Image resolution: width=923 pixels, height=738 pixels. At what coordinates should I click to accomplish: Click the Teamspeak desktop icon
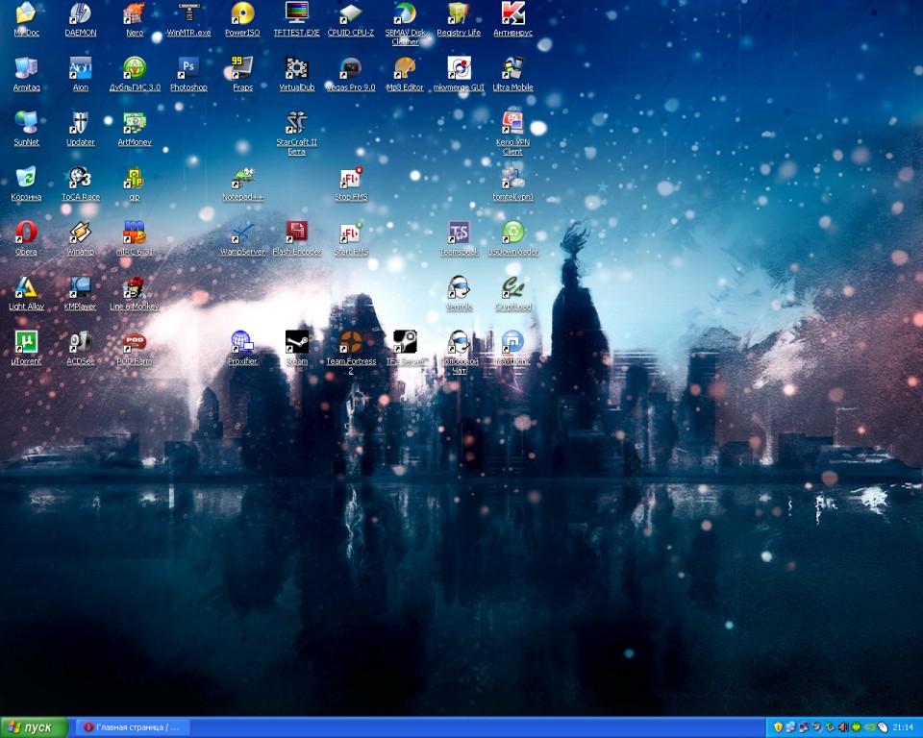point(459,233)
